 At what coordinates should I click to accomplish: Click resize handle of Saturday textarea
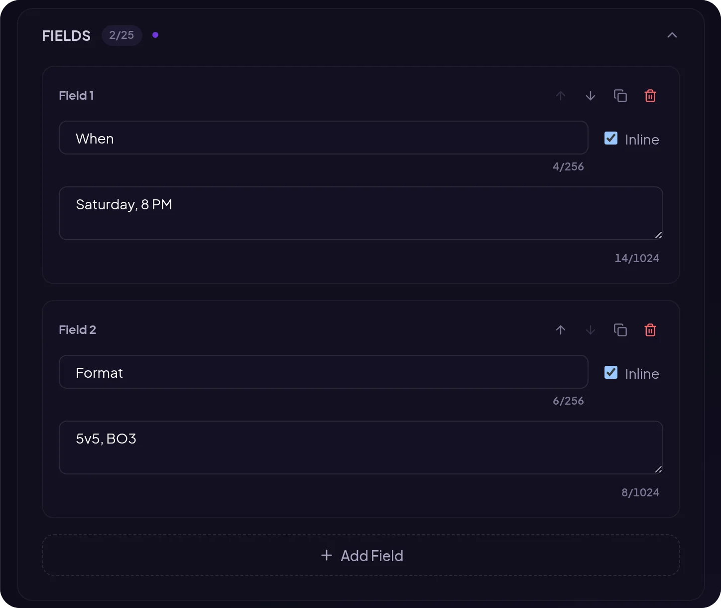pyautogui.click(x=658, y=235)
